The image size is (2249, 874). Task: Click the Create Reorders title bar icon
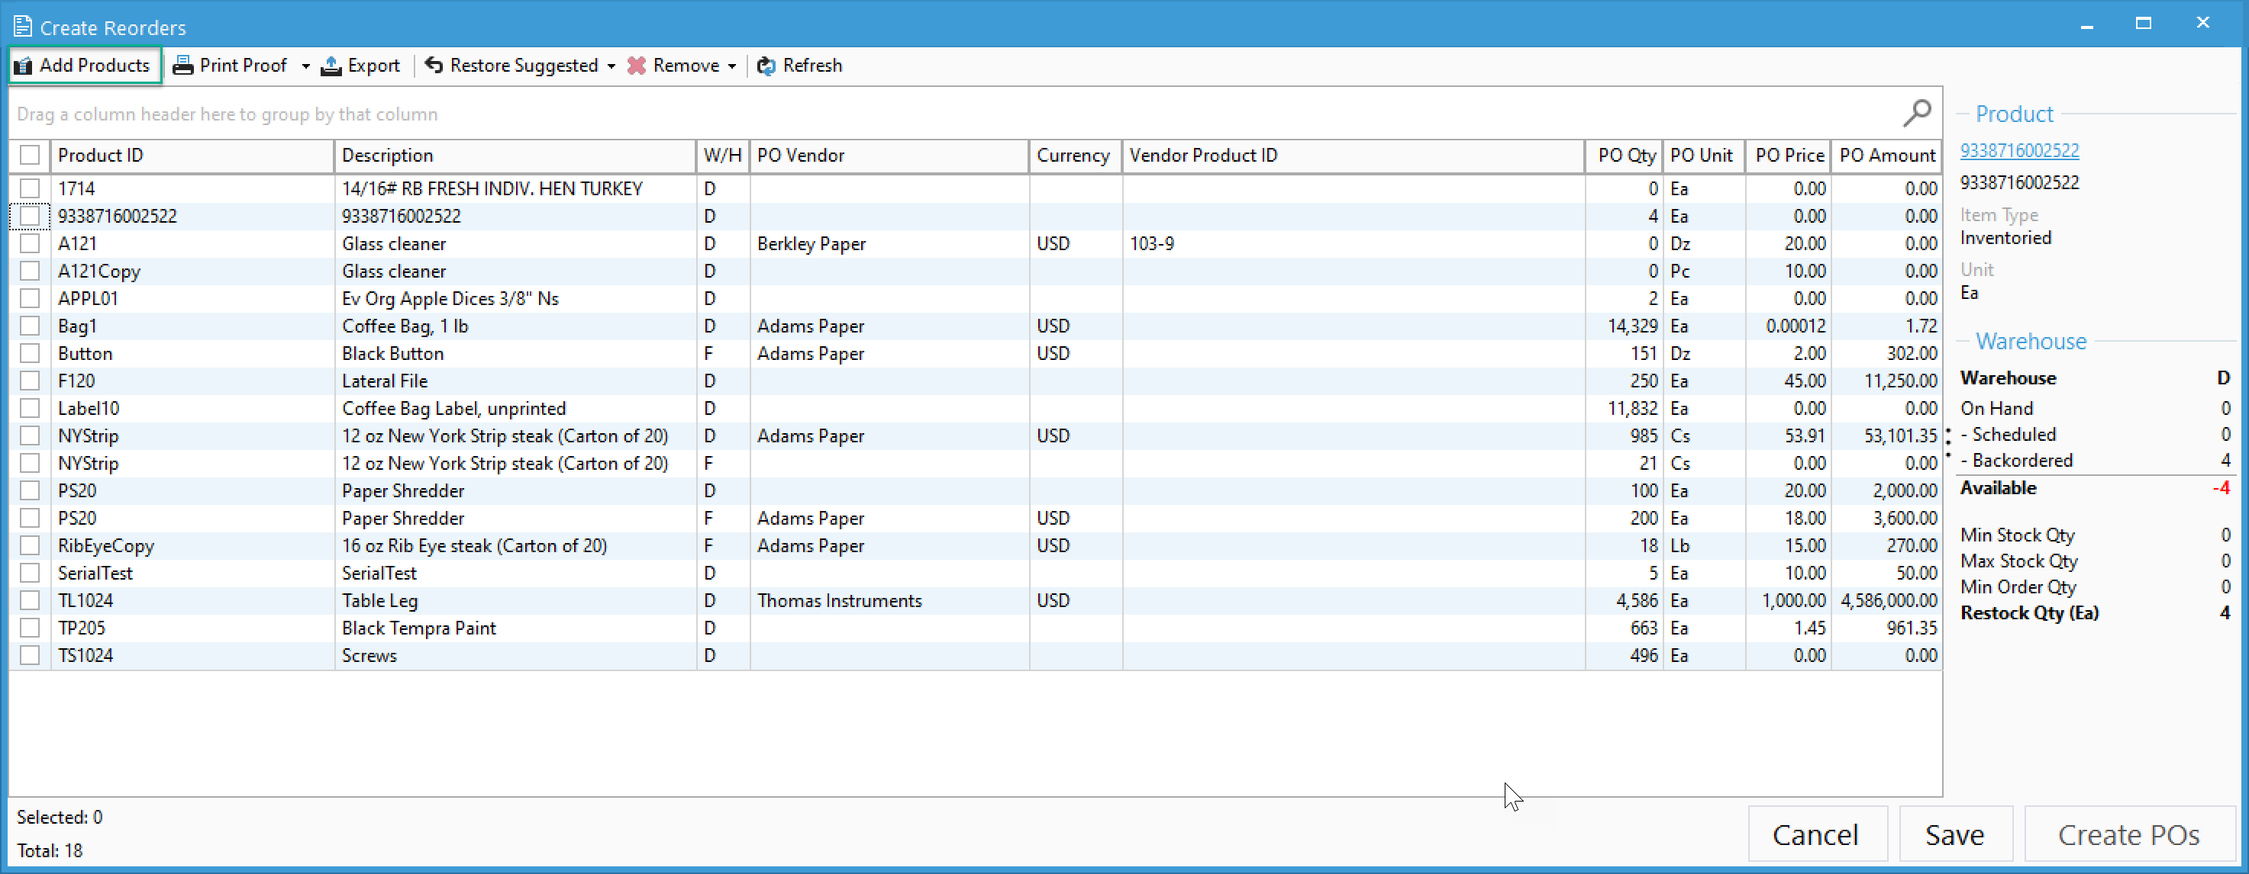[x=22, y=25]
